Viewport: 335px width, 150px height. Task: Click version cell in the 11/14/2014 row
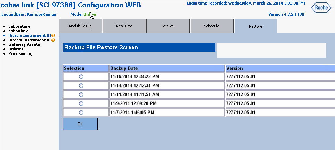280,85
